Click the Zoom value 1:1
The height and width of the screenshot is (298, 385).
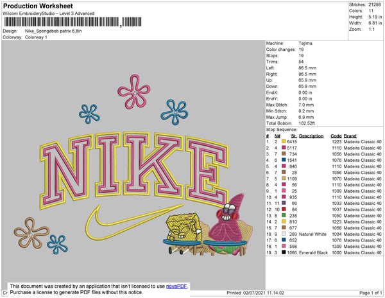pyautogui.click(x=372, y=30)
